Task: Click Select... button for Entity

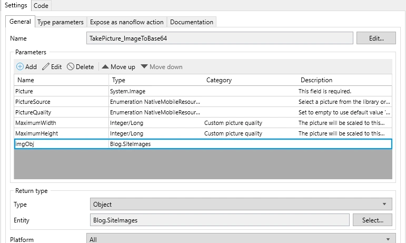Action: (x=372, y=220)
